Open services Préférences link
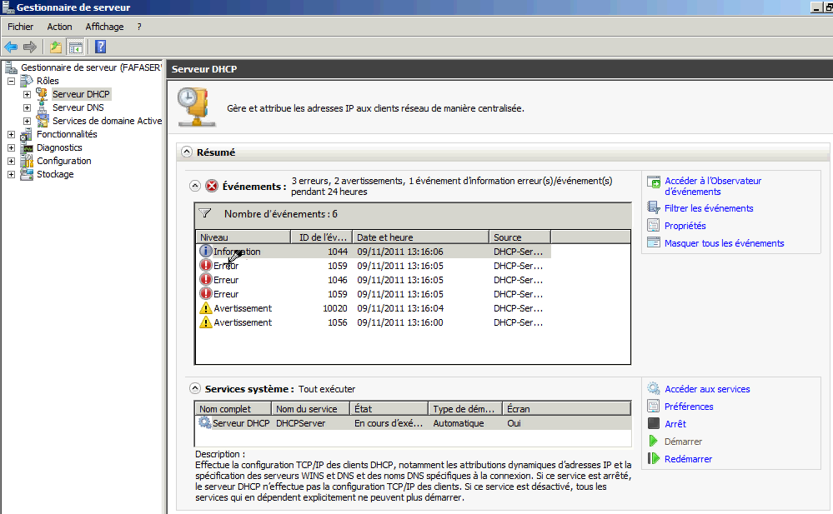This screenshot has width=833, height=514. point(689,407)
